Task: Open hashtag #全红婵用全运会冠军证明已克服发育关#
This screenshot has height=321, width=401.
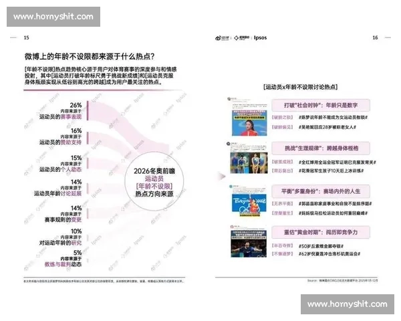Action: point(338,163)
